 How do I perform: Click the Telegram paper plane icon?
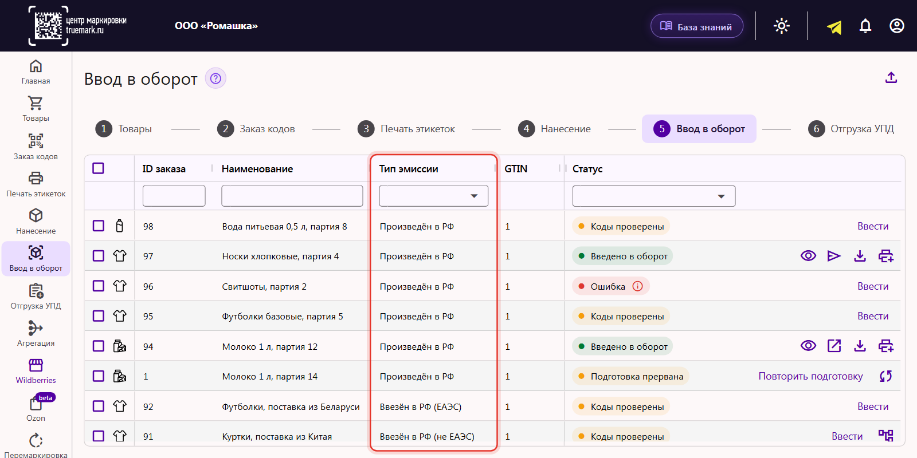click(834, 26)
